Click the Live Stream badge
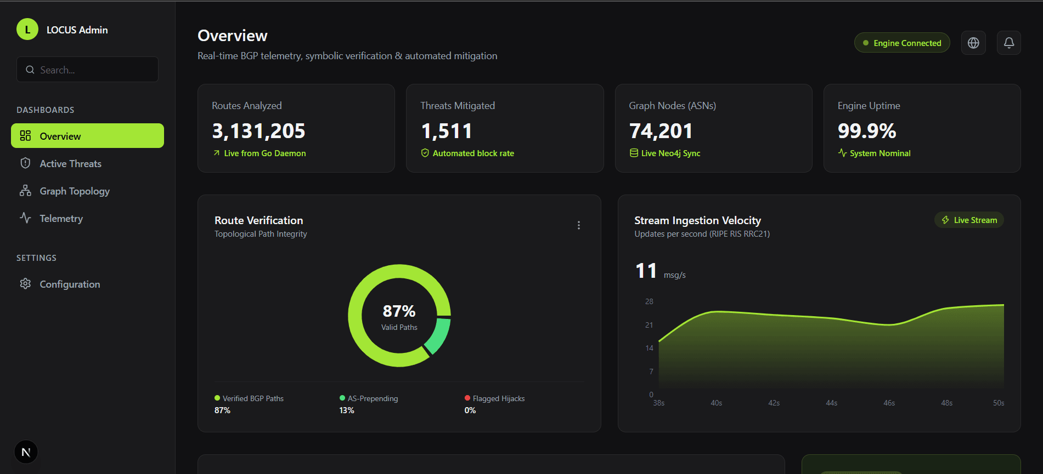Screen dimensions: 1043x474 (969, 220)
